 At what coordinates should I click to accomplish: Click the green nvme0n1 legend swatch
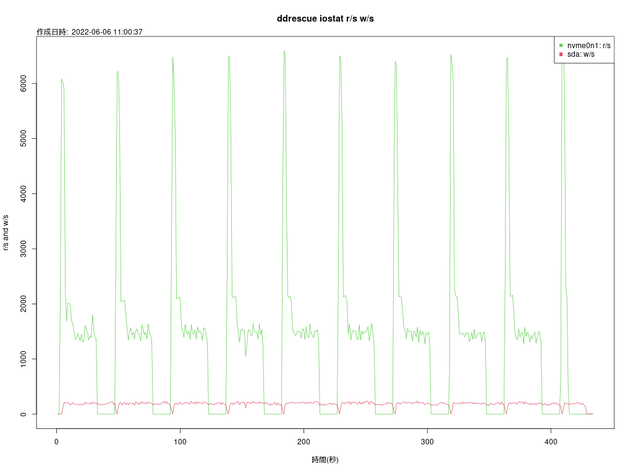[561, 46]
